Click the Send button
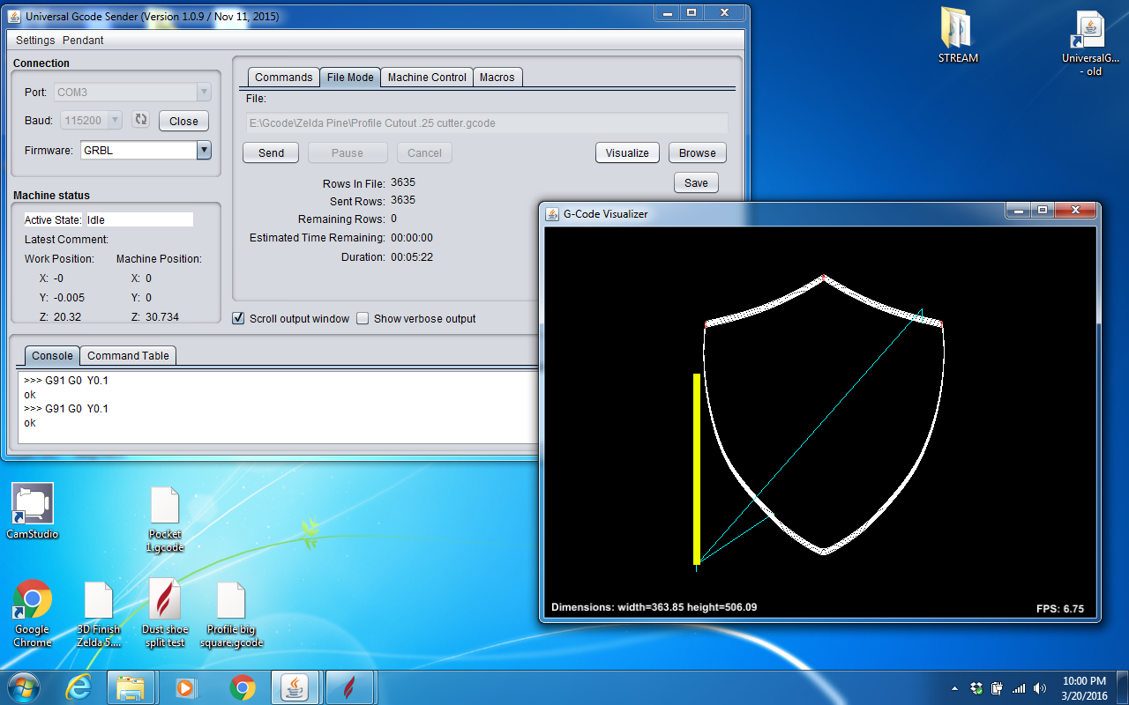 point(271,152)
